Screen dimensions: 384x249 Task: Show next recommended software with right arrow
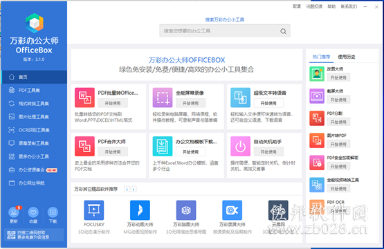(134, 190)
